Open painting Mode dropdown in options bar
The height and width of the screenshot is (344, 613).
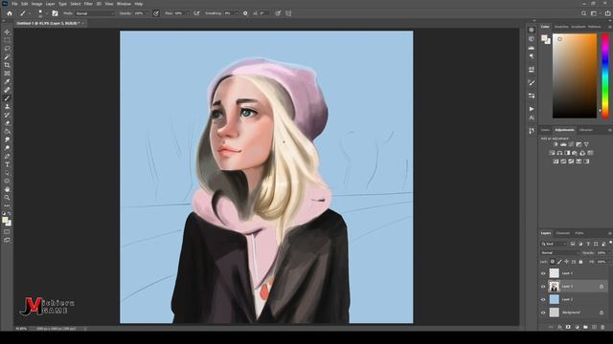[x=96, y=13]
